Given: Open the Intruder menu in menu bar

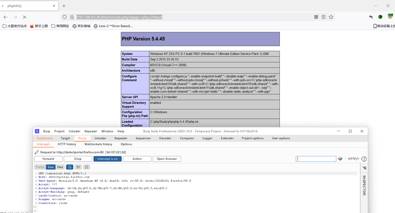Looking at the screenshot, I should [74, 131].
